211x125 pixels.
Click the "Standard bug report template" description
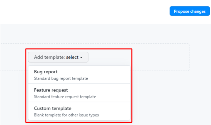(61, 78)
